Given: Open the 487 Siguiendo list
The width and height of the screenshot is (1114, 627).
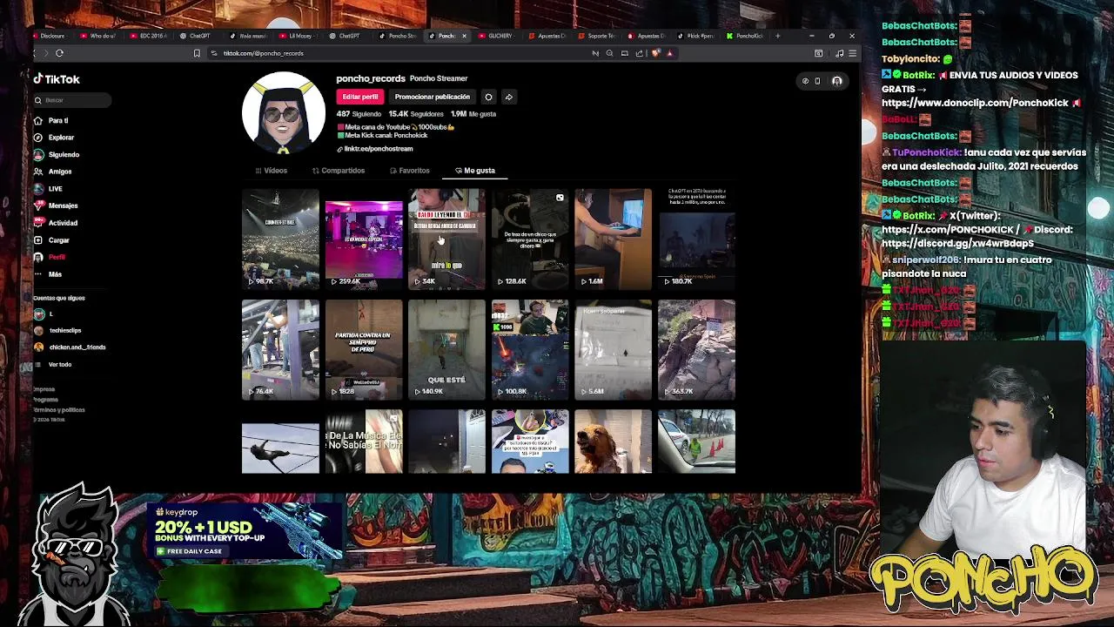Looking at the screenshot, I should (359, 114).
